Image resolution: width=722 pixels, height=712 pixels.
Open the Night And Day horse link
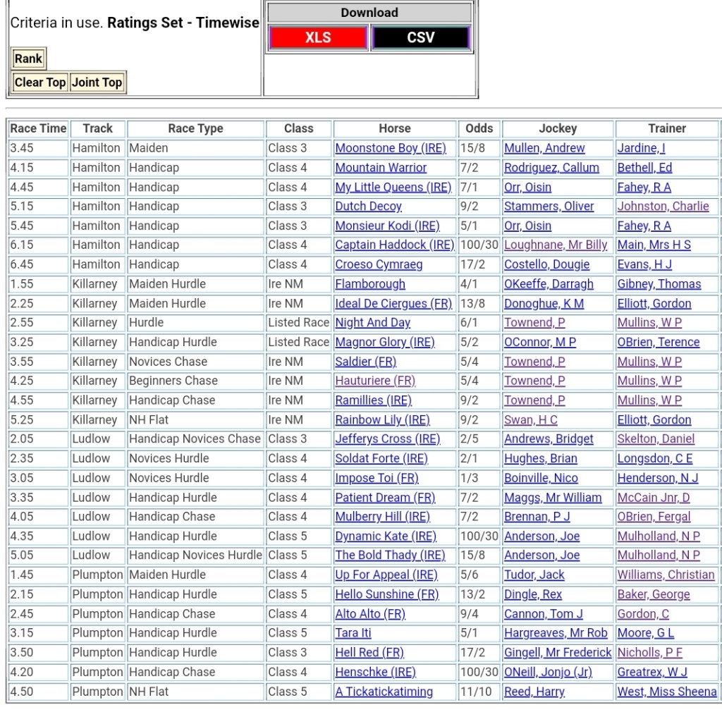[x=372, y=323]
